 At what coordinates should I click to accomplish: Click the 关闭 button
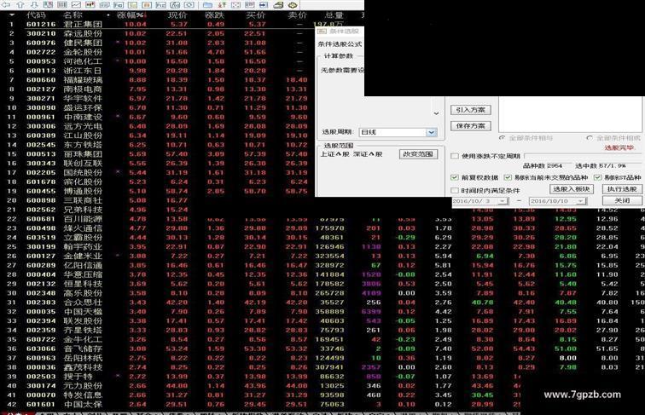(622, 200)
